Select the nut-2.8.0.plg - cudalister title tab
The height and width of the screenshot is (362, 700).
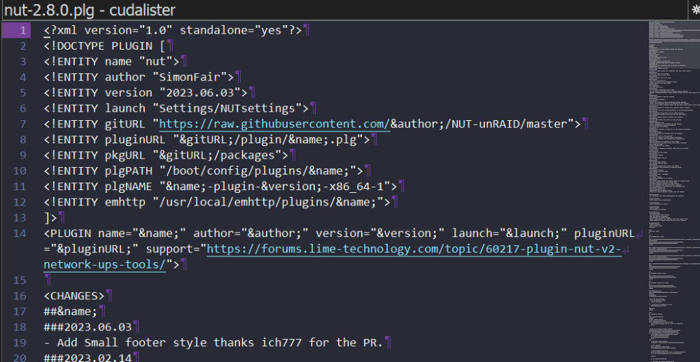[x=90, y=10]
